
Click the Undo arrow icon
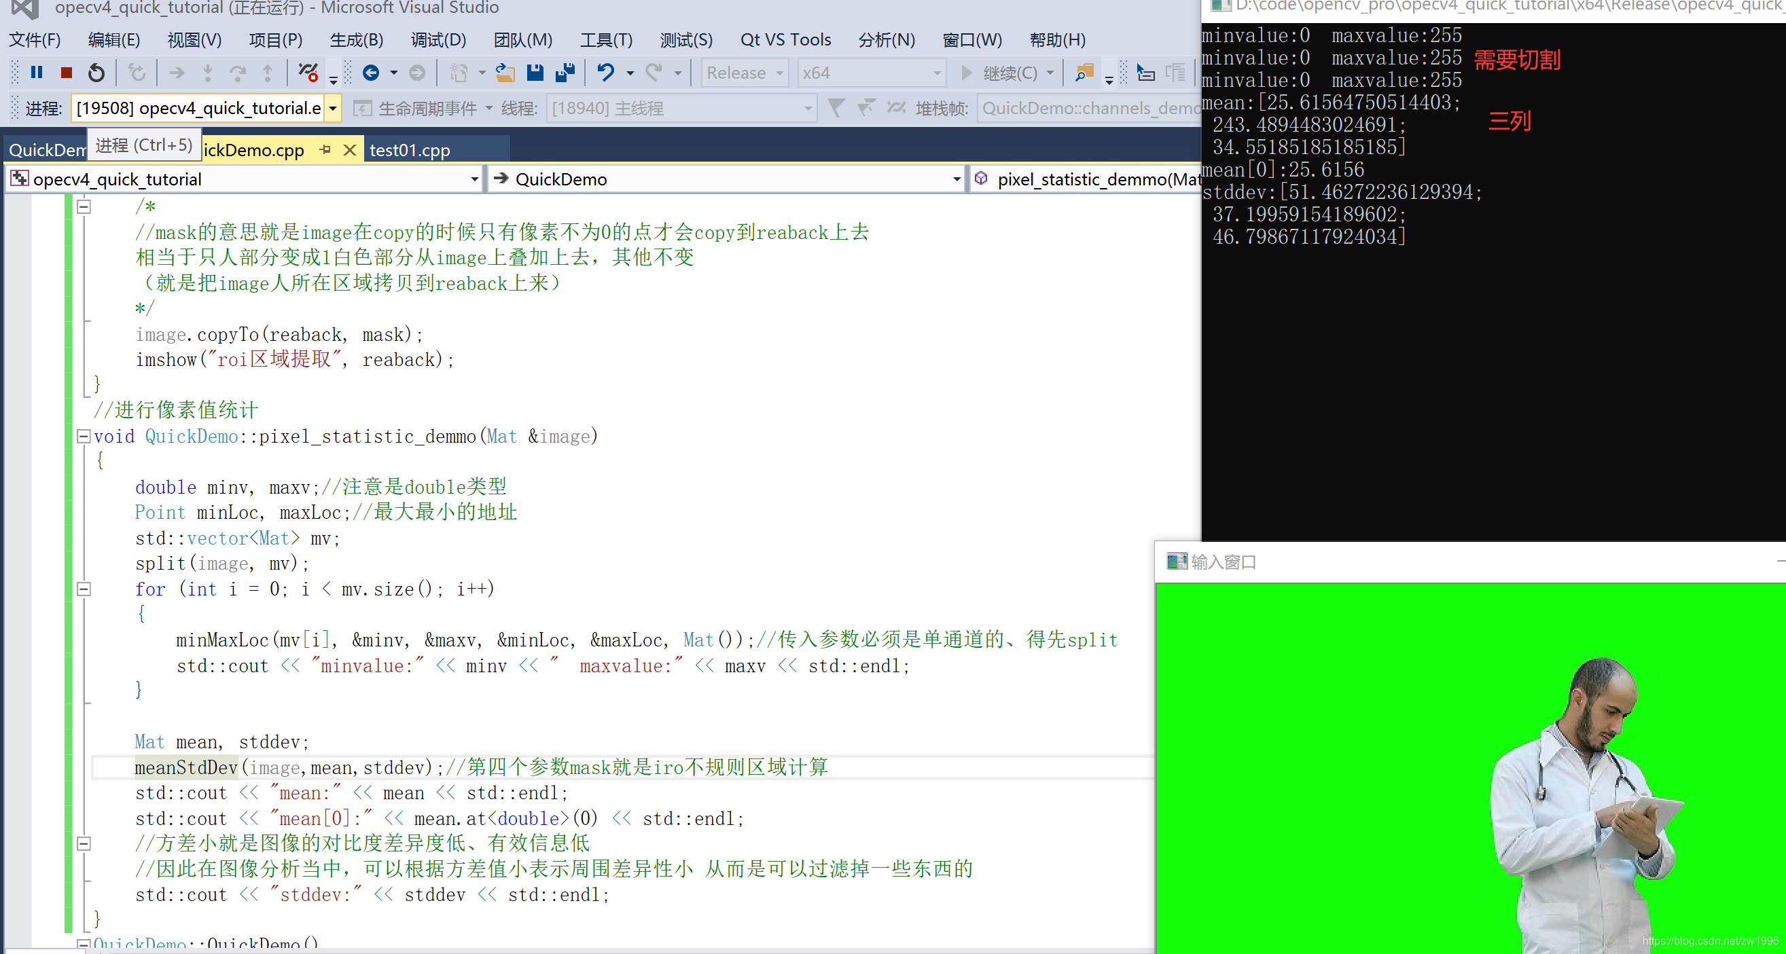(x=605, y=73)
